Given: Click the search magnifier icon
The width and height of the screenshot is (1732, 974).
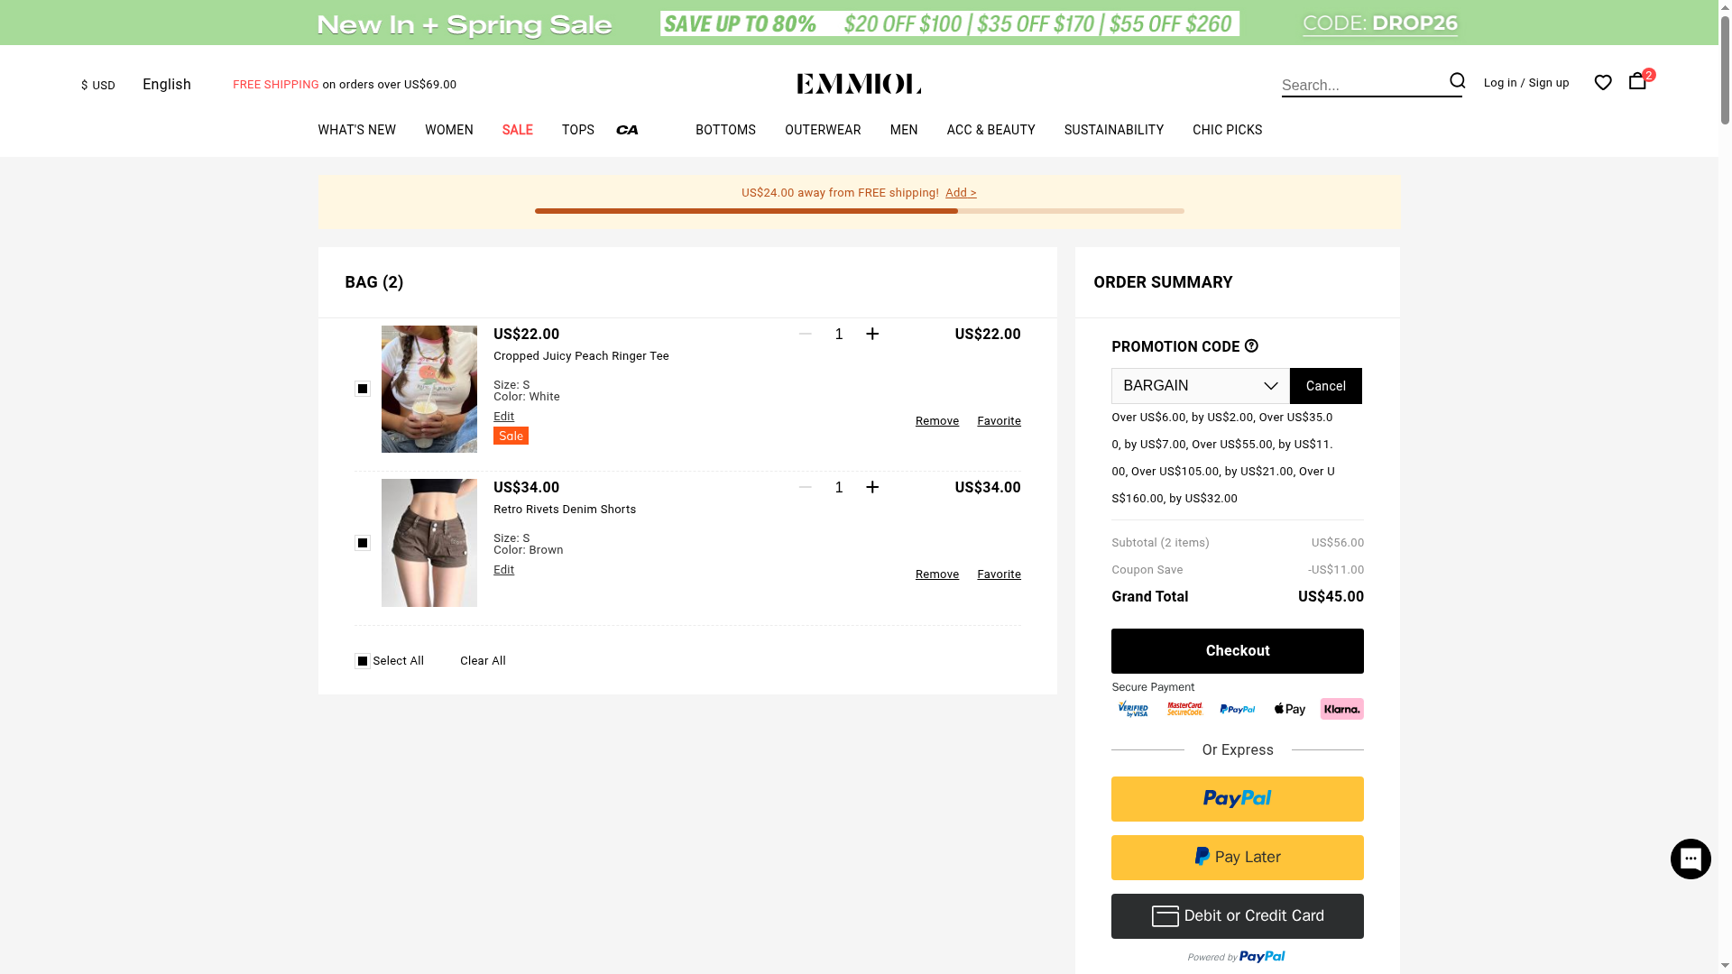Looking at the screenshot, I should [1457, 81].
